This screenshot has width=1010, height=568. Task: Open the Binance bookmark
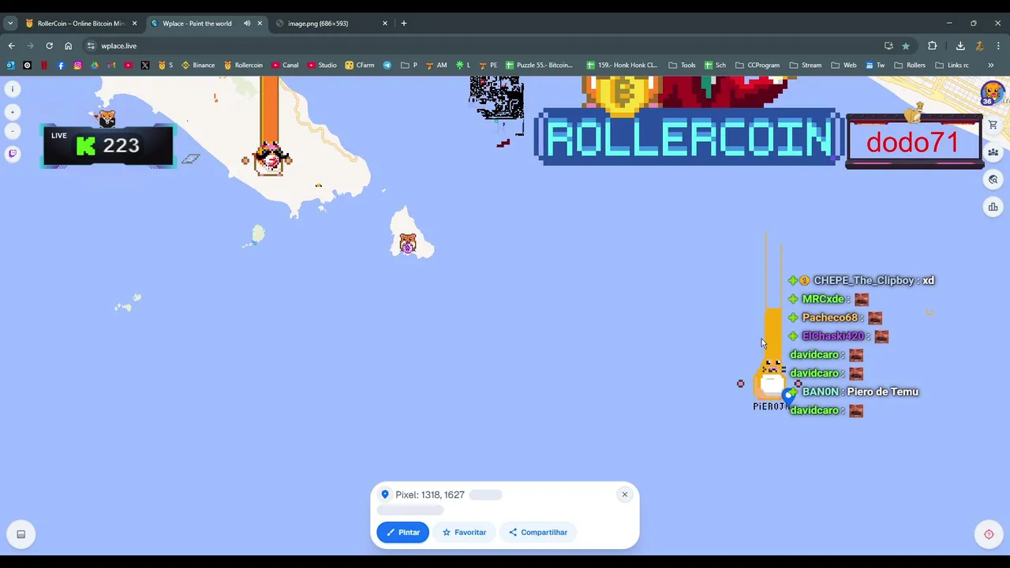click(x=198, y=65)
